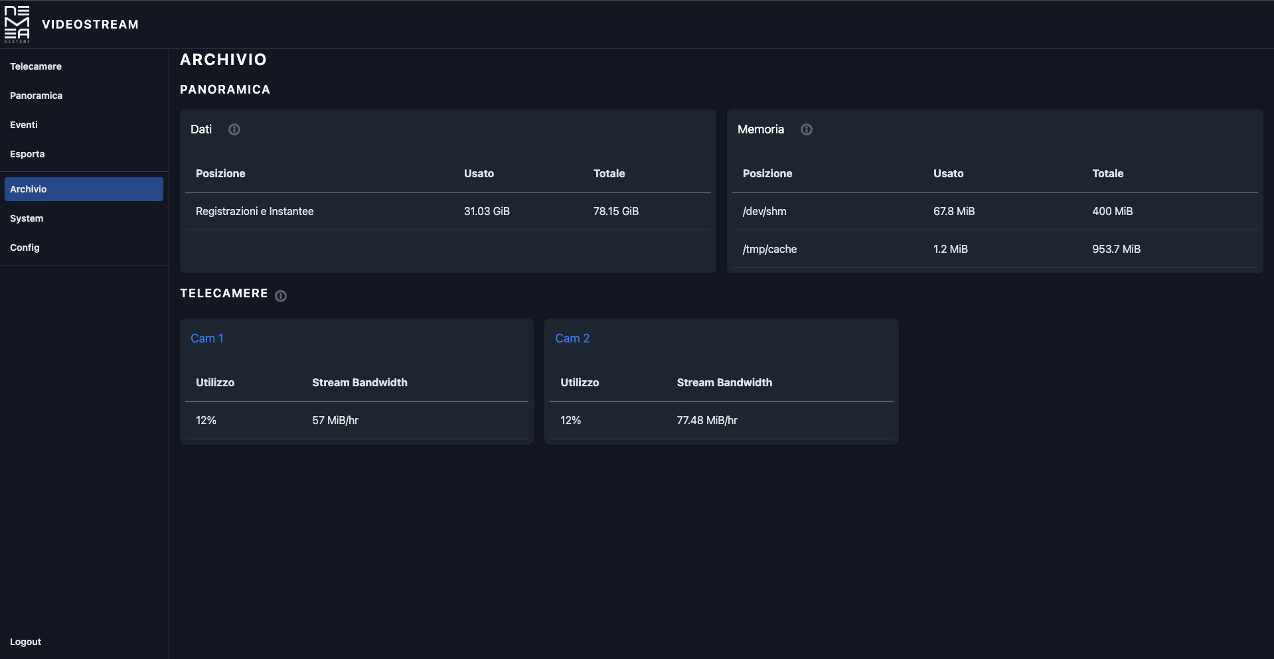Select the /tmp/cache row in Memoria
1274x659 pixels.
[x=995, y=249]
